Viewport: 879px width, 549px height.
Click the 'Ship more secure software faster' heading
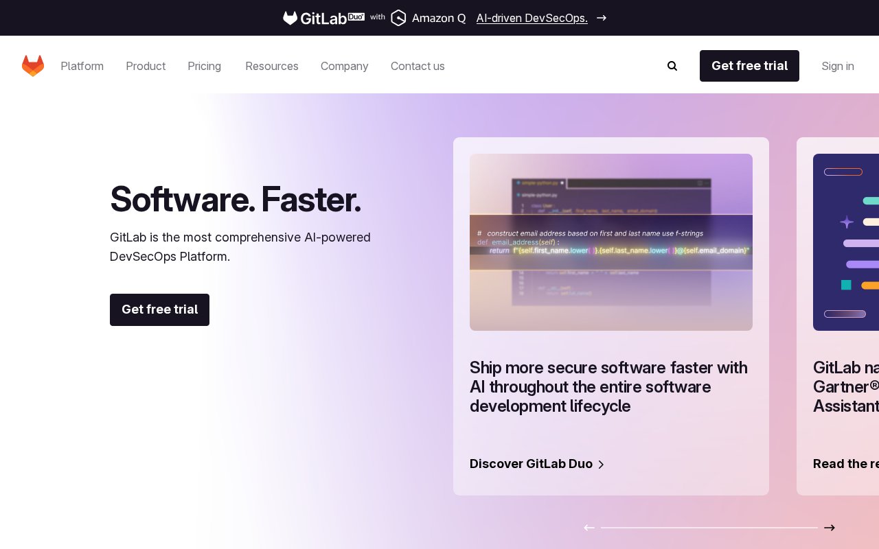[608, 387]
